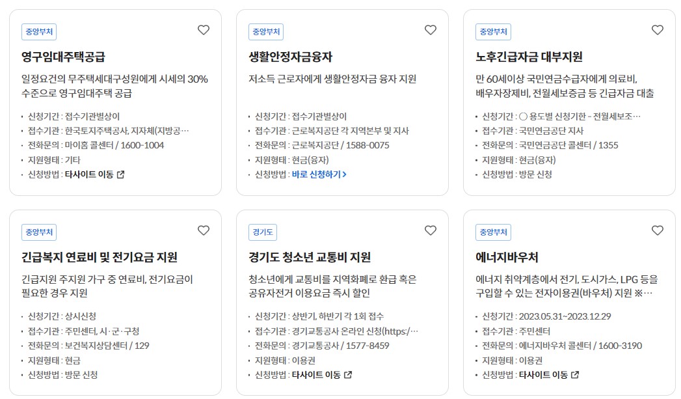The width and height of the screenshot is (681, 399).
Task: Click the heart icon on 생활안정자금융자 card
Action: click(430, 30)
